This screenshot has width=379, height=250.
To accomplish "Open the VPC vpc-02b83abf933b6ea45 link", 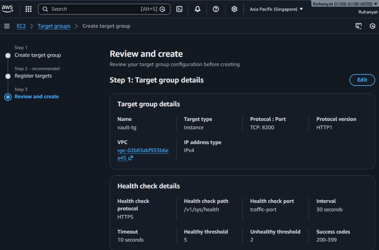I will 143,150.
